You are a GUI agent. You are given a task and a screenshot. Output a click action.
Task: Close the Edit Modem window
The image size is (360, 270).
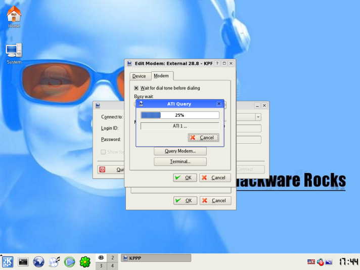pyautogui.click(x=231, y=63)
